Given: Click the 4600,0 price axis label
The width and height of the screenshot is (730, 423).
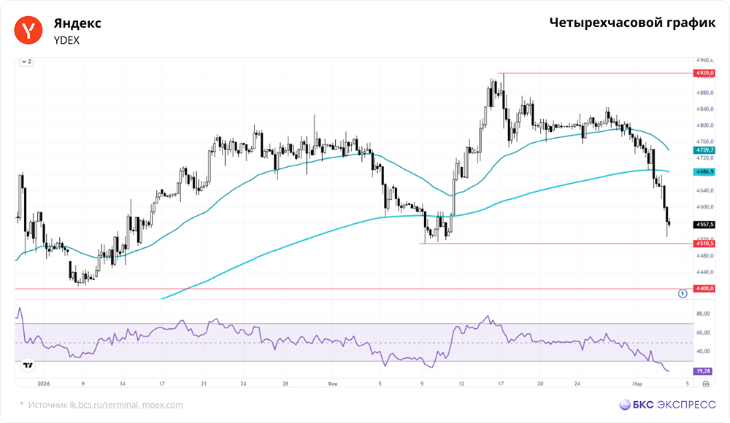Looking at the screenshot, I should point(705,207).
